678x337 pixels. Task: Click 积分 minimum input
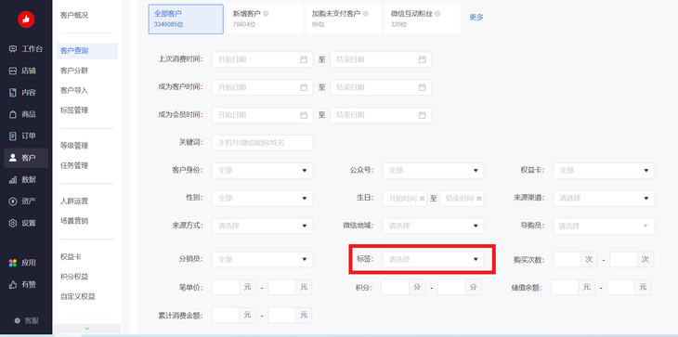(x=396, y=287)
